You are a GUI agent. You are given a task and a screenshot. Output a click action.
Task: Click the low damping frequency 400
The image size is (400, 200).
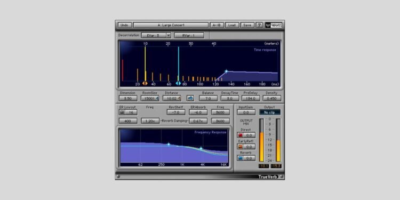coord(128,121)
